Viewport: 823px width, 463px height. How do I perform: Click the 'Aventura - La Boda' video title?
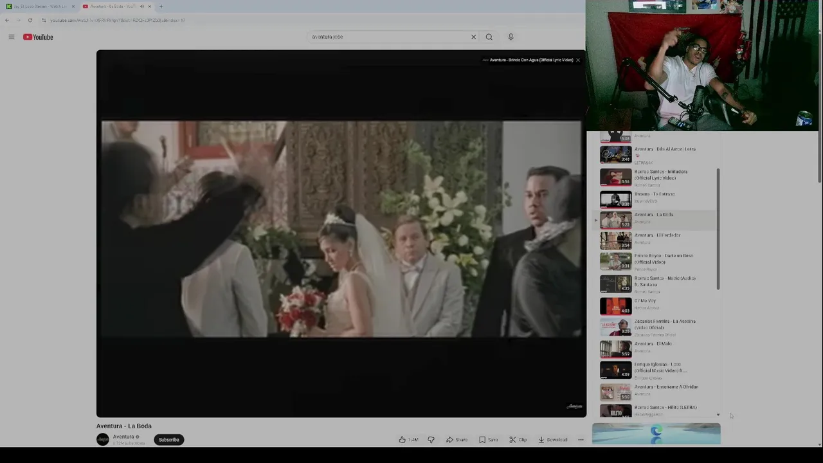(124, 426)
